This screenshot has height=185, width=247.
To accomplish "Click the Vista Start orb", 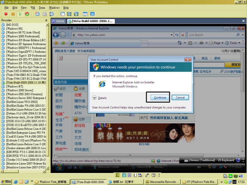I will coord(59,167).
